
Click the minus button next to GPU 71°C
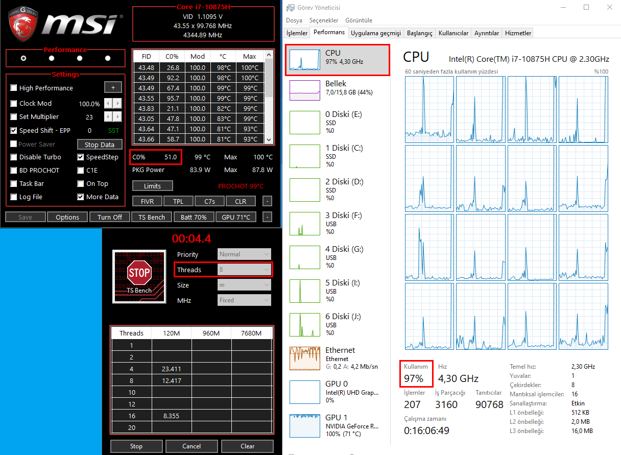point(268,217)
